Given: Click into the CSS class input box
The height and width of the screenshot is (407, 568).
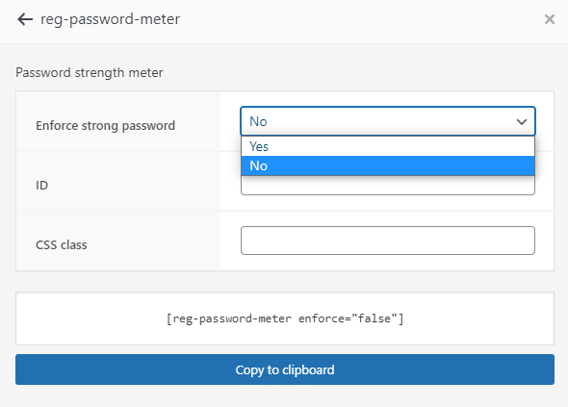Looking at the screenshot, I should click(388, 241).
